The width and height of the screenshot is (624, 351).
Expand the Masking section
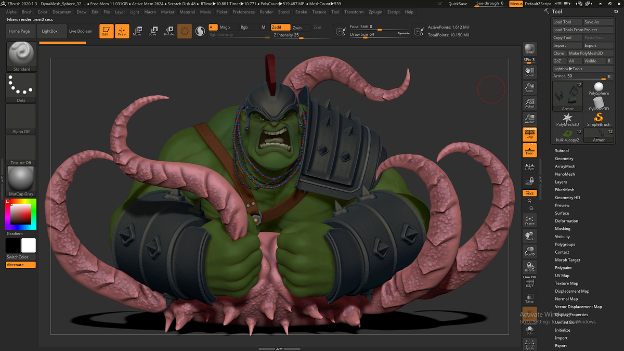[563, 229]
